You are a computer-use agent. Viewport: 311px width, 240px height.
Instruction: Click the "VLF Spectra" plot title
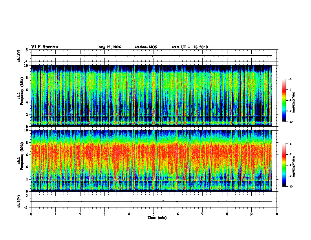tap(44, 47)
